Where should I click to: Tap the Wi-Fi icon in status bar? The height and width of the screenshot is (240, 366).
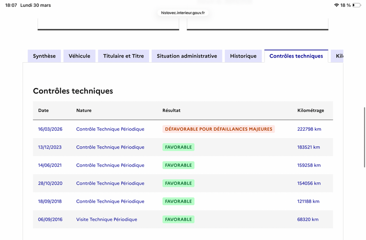pos(337,5)
